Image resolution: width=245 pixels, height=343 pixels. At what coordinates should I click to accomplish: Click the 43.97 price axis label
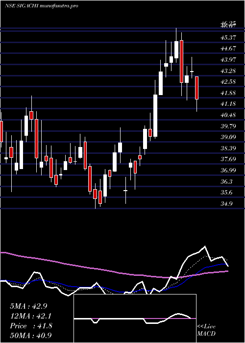pos(228,60)
